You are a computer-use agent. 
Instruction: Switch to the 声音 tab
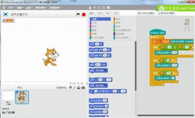point(108,13)
